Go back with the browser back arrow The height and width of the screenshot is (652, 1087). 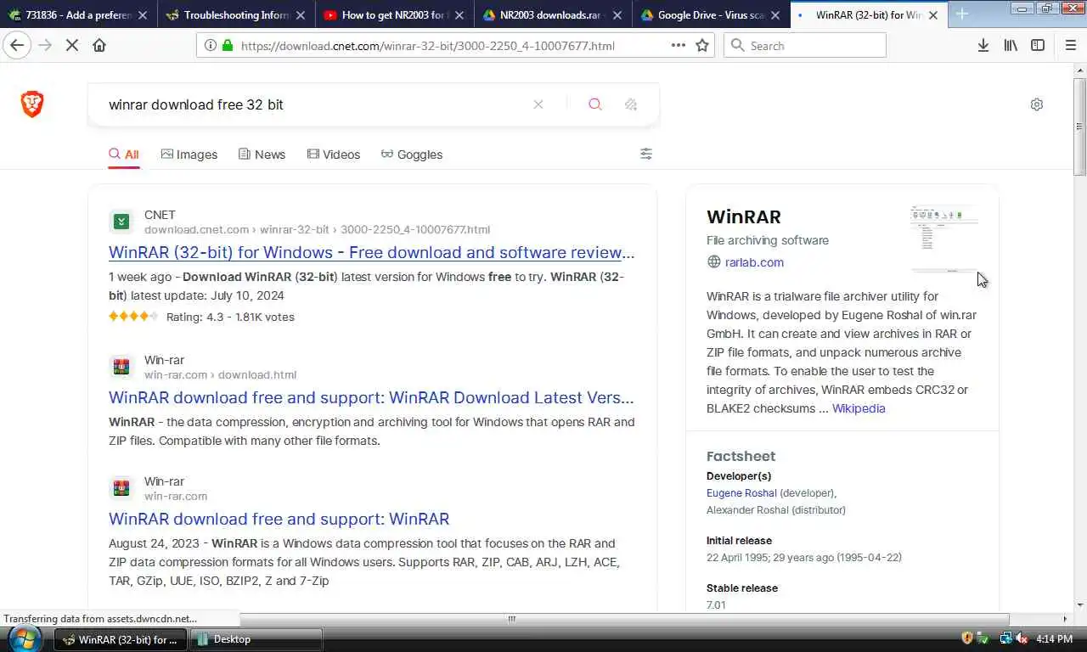(17, 45)
